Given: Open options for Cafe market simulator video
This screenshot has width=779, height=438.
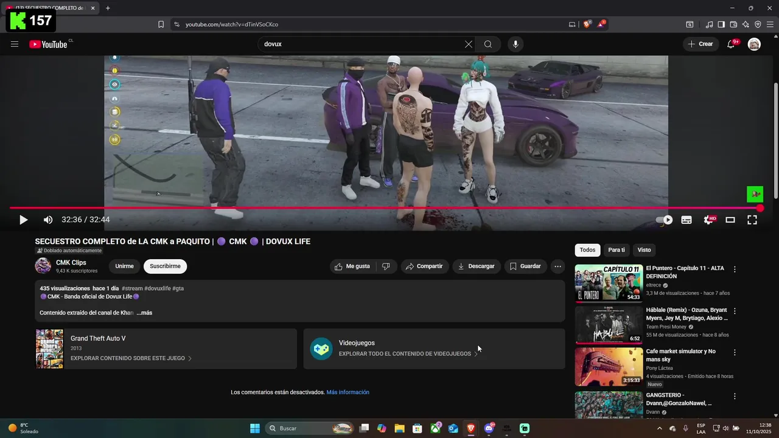Looking at the screenshot, I should click(x=735, y=352).
